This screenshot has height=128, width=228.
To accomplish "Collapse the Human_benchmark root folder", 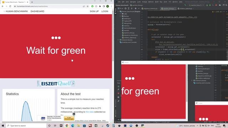I will point(118,11).
